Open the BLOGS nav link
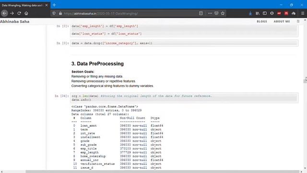307x173 pixels. click(x=262, y=21)
